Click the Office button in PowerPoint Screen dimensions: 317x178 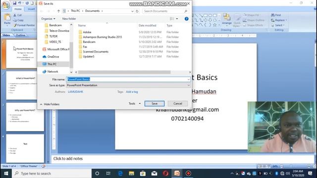pos(6,5)
